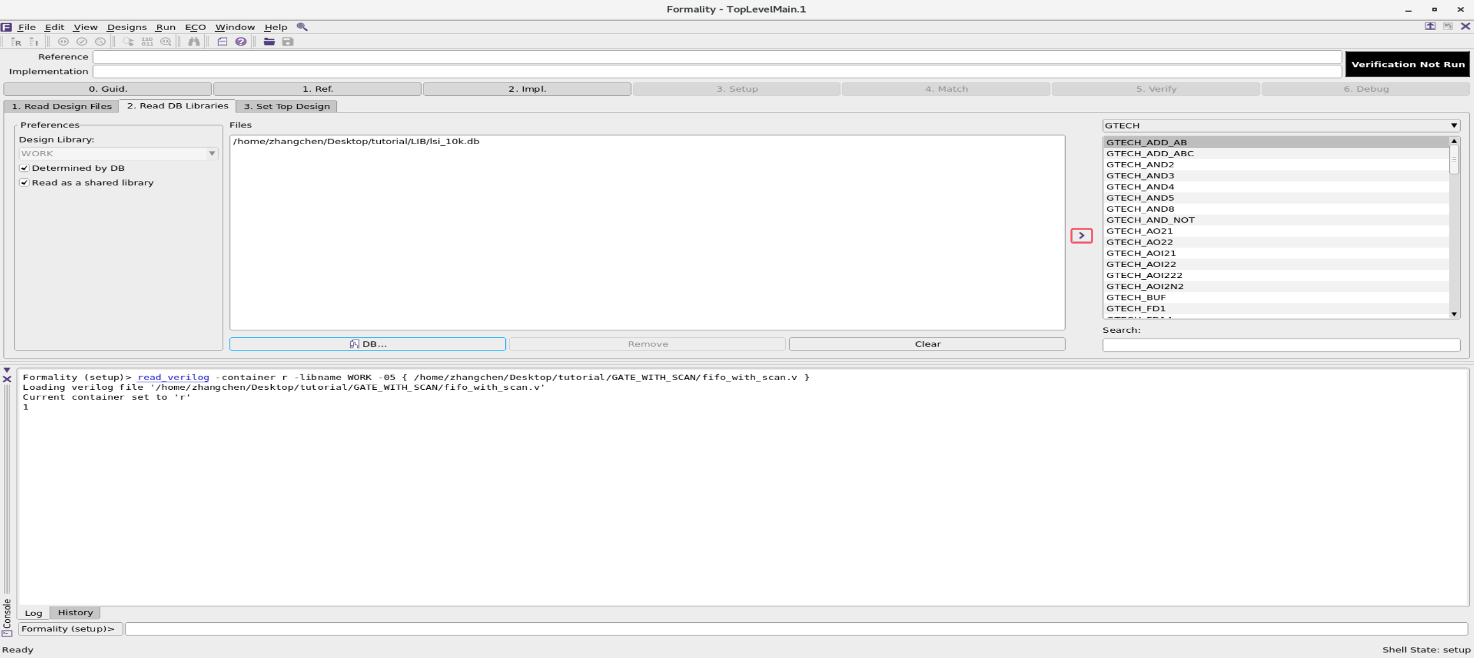This screenshot has height=658, width=1474.
Task: Click the report document toolbar icon
Action: [x=222, y=42]
